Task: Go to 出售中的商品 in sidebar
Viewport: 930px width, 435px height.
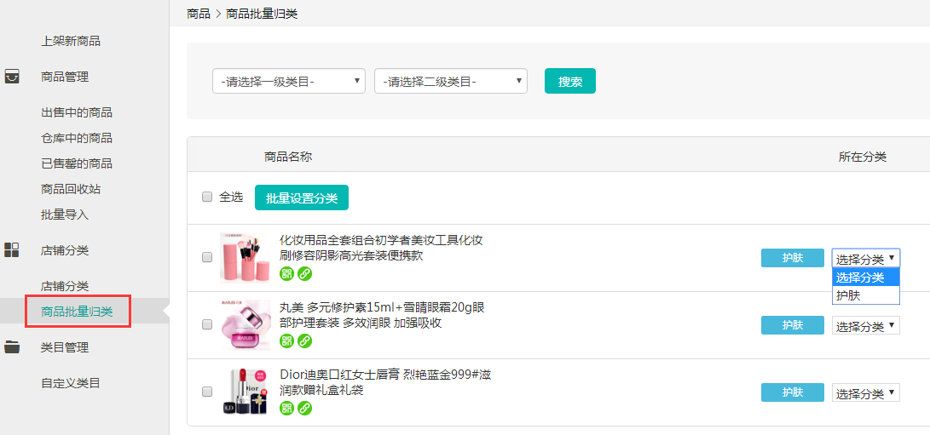Action: (x=77, y=112)
